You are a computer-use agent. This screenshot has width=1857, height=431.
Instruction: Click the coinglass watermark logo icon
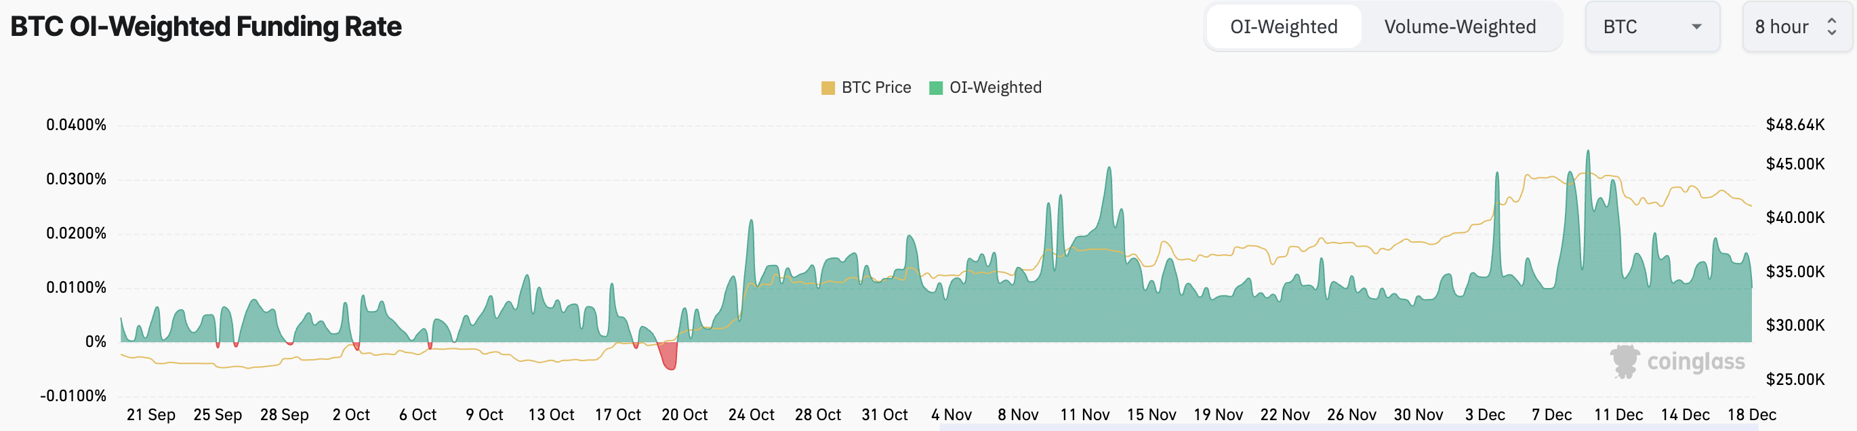(1625, 361)
